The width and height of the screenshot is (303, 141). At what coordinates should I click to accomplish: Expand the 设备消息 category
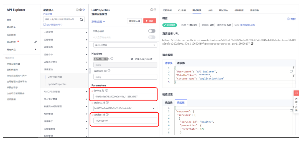86,47
